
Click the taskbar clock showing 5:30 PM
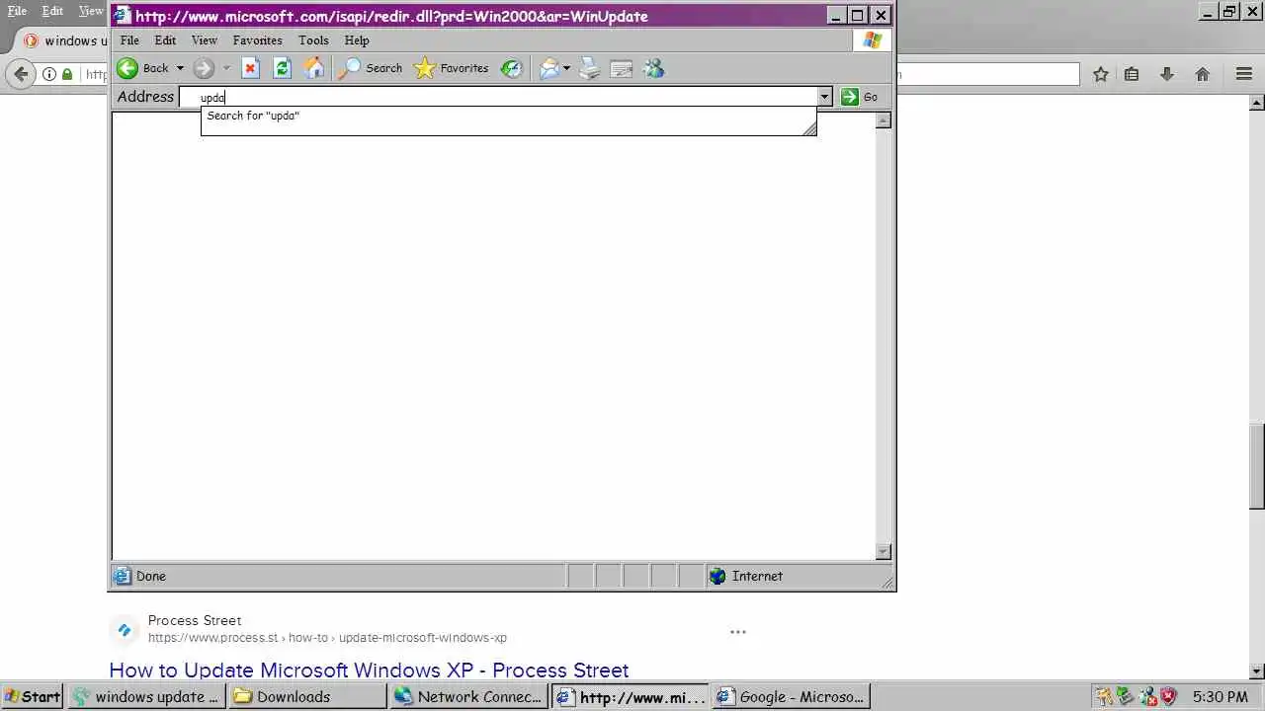tap(1221, 696)
